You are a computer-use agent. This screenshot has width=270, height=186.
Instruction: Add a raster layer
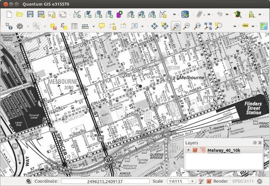click(x=88, y=14)
